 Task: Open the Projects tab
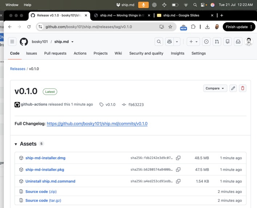tap(100, 53)
